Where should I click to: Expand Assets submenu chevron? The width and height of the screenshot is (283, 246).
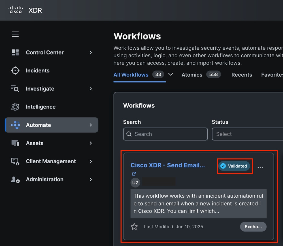click(x=91, y=143)
